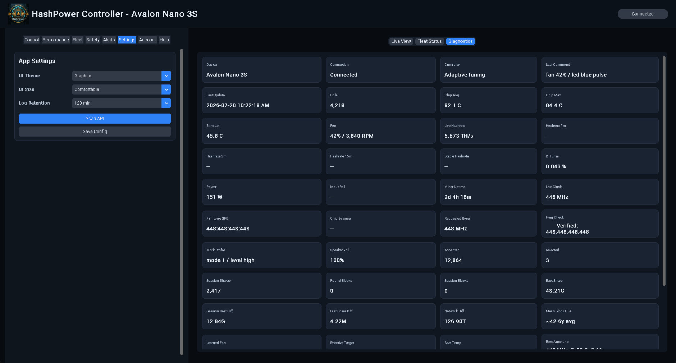Click the Speaker Vol value 100%
Image resolution: width=676 pixels, height=363 pixels.
coord(337,260)
